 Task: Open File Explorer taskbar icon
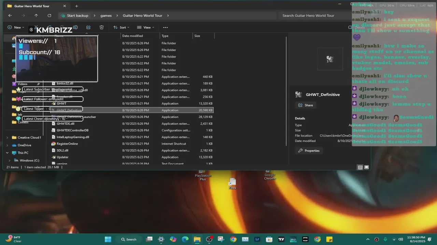197,239
